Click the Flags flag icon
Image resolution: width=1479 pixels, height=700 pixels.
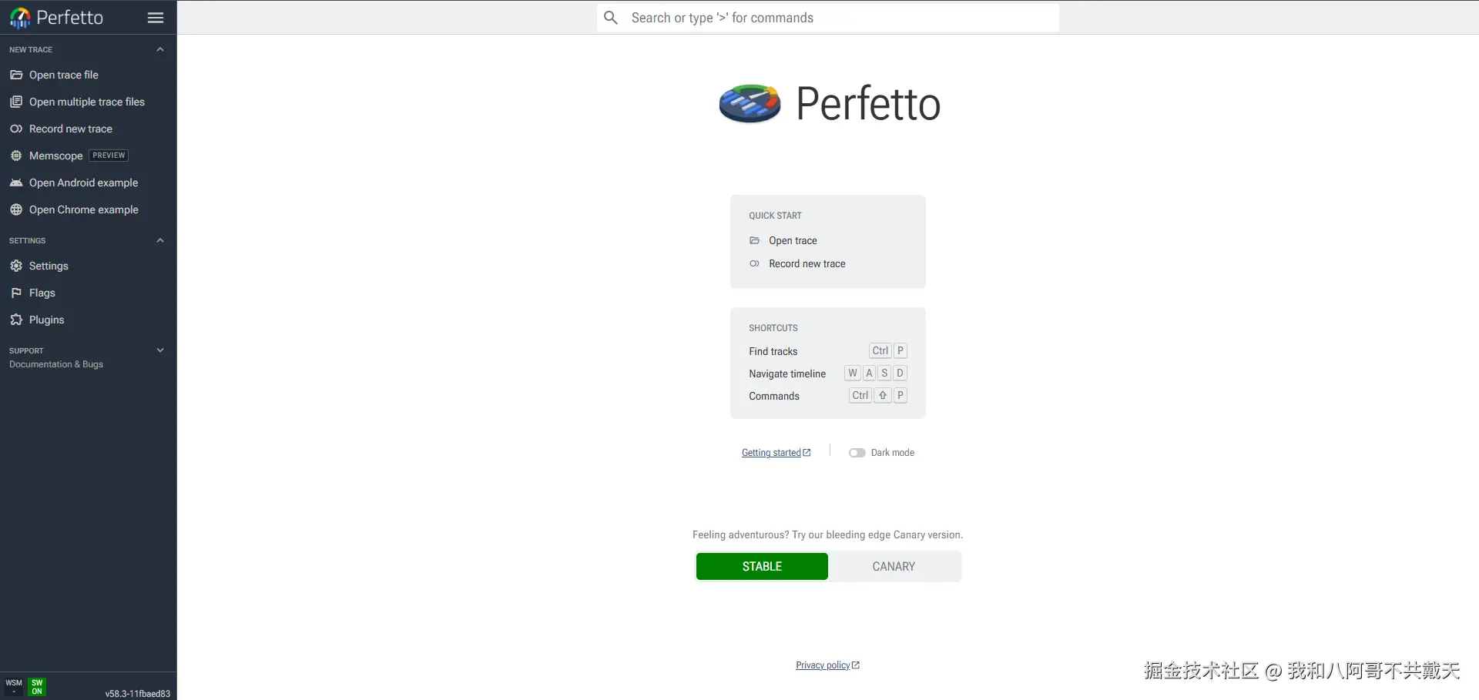click(x=16, y=293)
